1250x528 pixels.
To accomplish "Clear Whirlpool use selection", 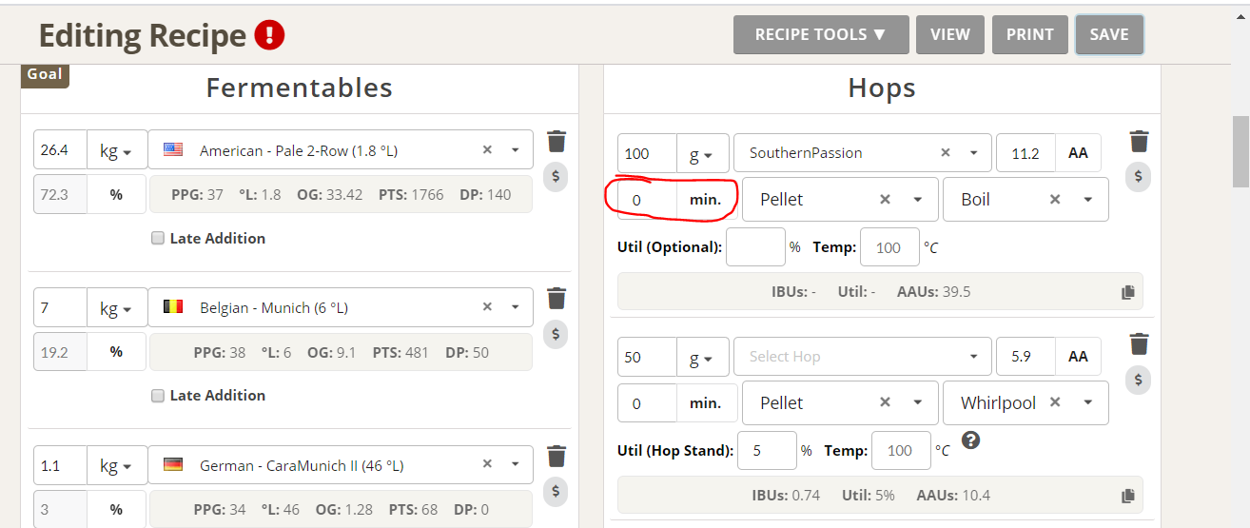I will point(1055,403).
